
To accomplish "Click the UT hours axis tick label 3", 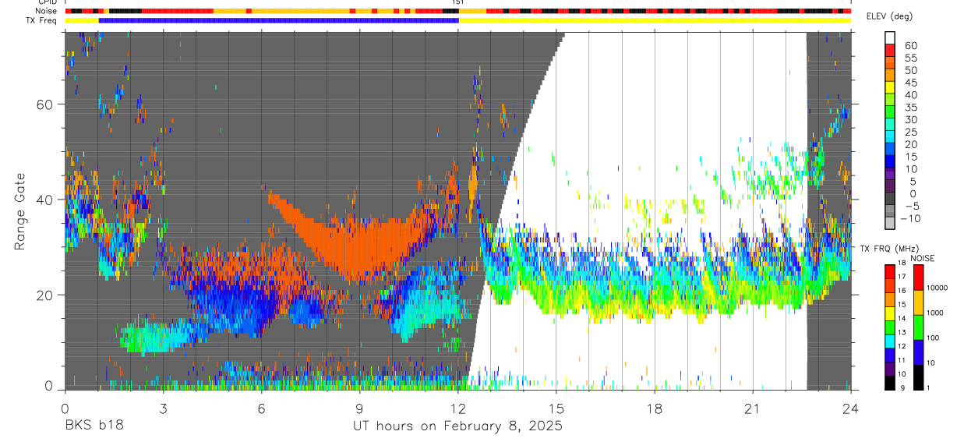I will click(163, 408).
